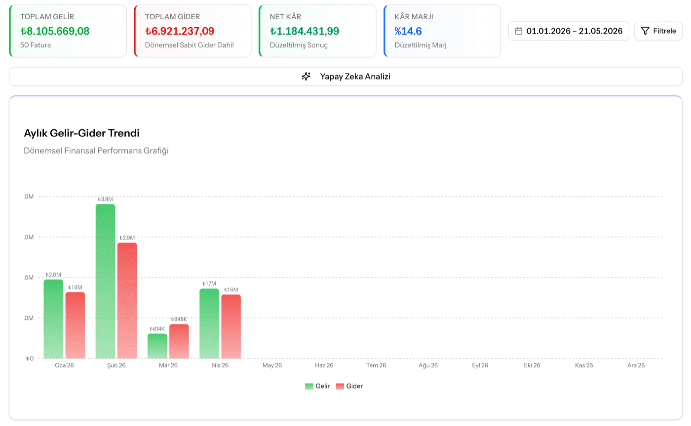This screenshot has width=691, height=426.
Task: Click the Oca 26 axis label
Action: tap(64, 365)
